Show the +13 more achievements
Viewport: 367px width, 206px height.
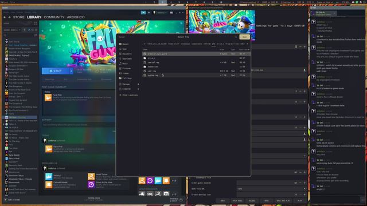pos(174,181)
